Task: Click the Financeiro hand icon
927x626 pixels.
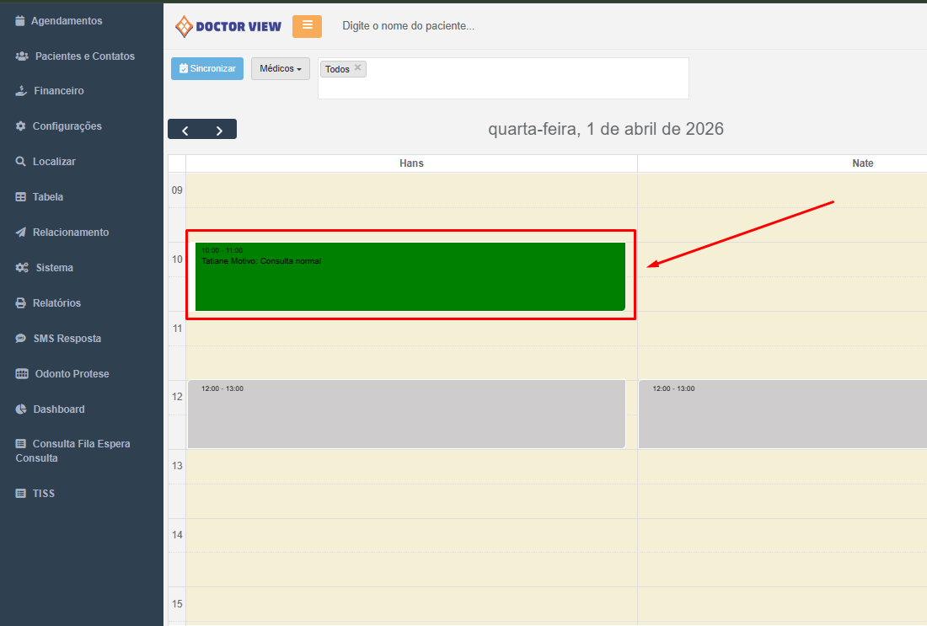Action: click(21, 91)
